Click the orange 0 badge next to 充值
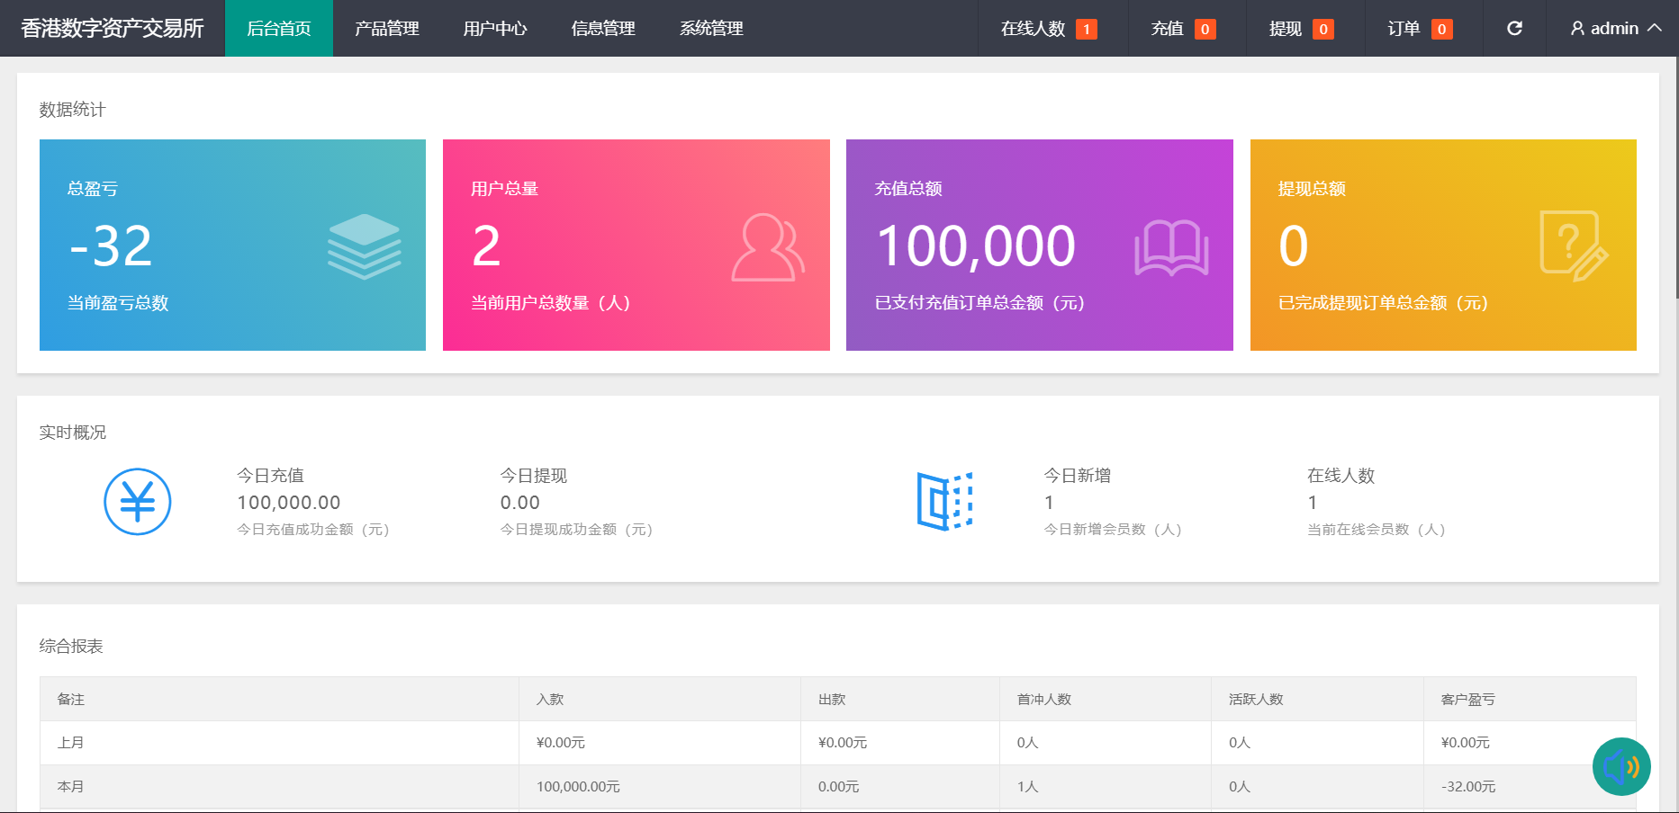 pyautogui.click(x=1205, y=29)
